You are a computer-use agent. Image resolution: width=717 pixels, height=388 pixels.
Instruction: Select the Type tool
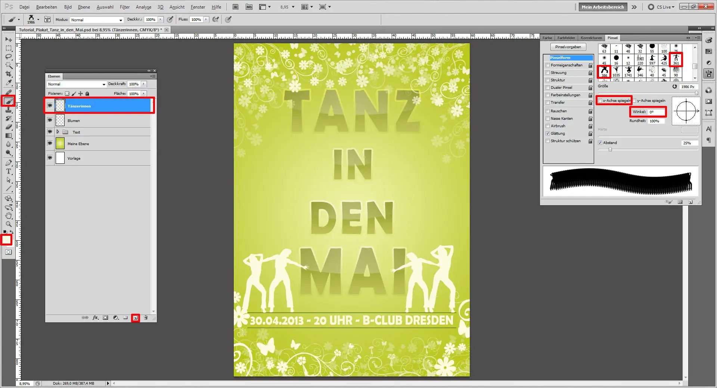(8, 172)
